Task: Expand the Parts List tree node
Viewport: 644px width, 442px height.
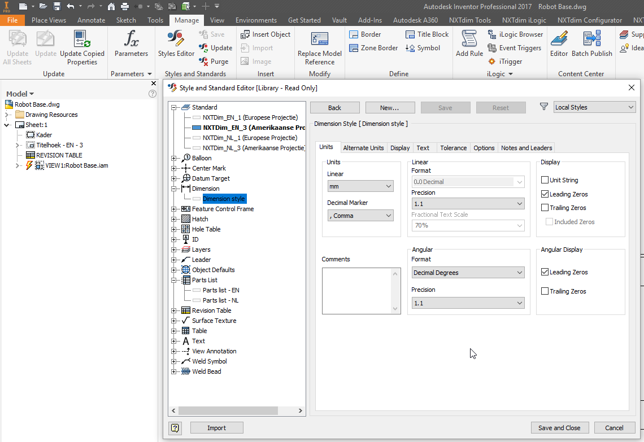Action: (173, 279)
